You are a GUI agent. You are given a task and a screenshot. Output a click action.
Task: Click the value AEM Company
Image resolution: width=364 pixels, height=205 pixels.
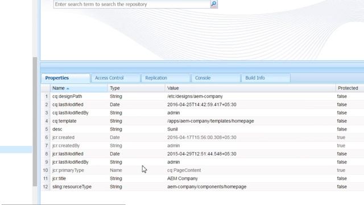[183, 178]
